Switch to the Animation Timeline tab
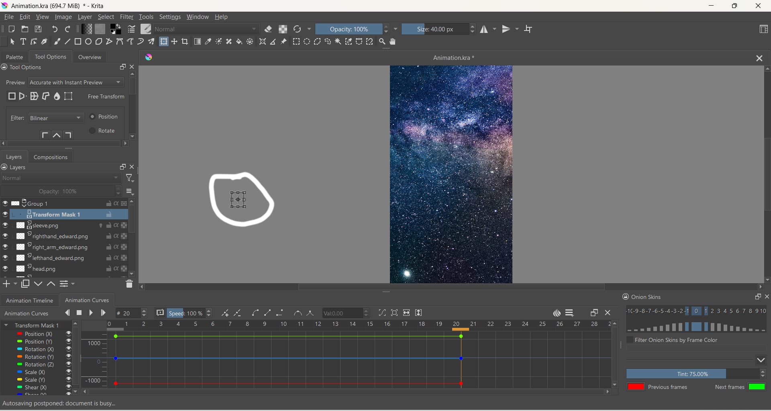Image resolution: width=771 pixels, height=411 pixels. pos(29,301)
